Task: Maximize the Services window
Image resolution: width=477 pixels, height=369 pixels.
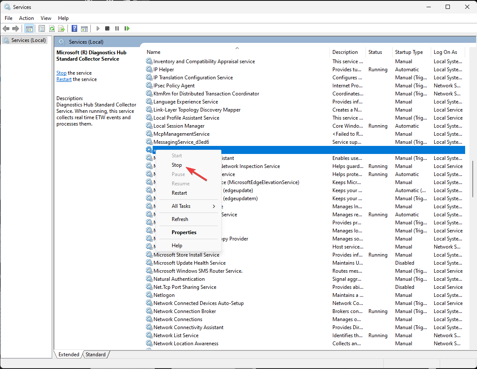Action: 447,7
